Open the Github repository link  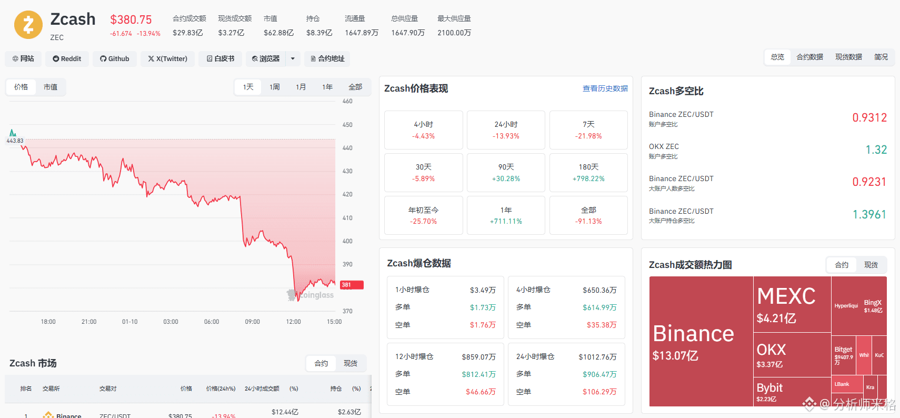(x=115, y=58)
